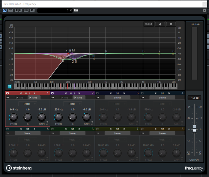This screenshot has width=209, height=177.
Task: Click the snapshot camera icon
Action: [x=76, y=10]
